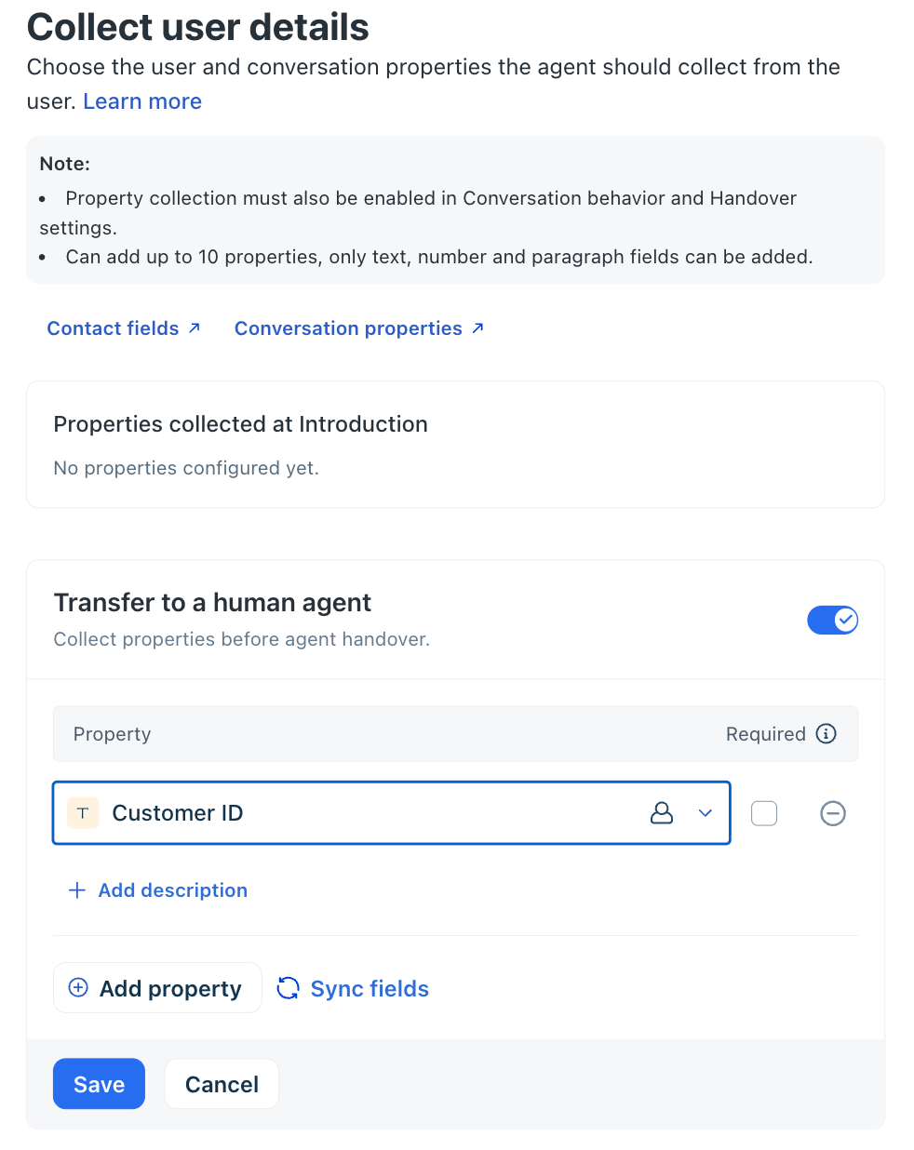Viewport: 914px width, 1150px height.
Task: Open the Learn more link
Action: (x=142, y=101)
